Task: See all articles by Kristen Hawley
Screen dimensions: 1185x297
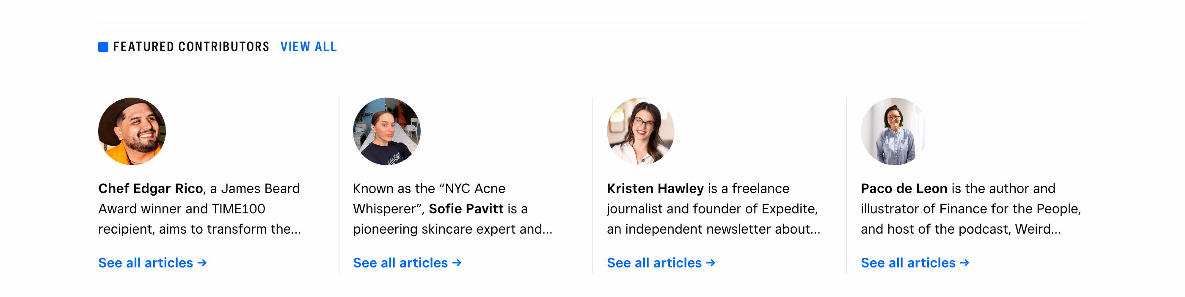Action: point(661,263)
